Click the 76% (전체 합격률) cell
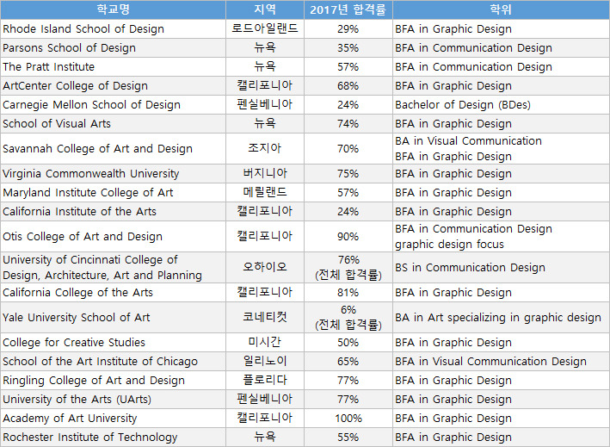This screenshot has width=610, height=447. point(348,268)
